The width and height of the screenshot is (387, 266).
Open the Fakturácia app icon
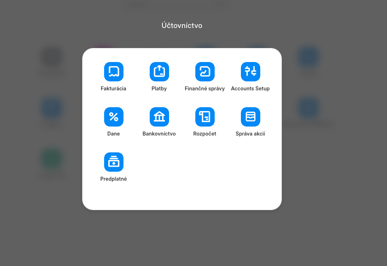click(x=113, y=72)
